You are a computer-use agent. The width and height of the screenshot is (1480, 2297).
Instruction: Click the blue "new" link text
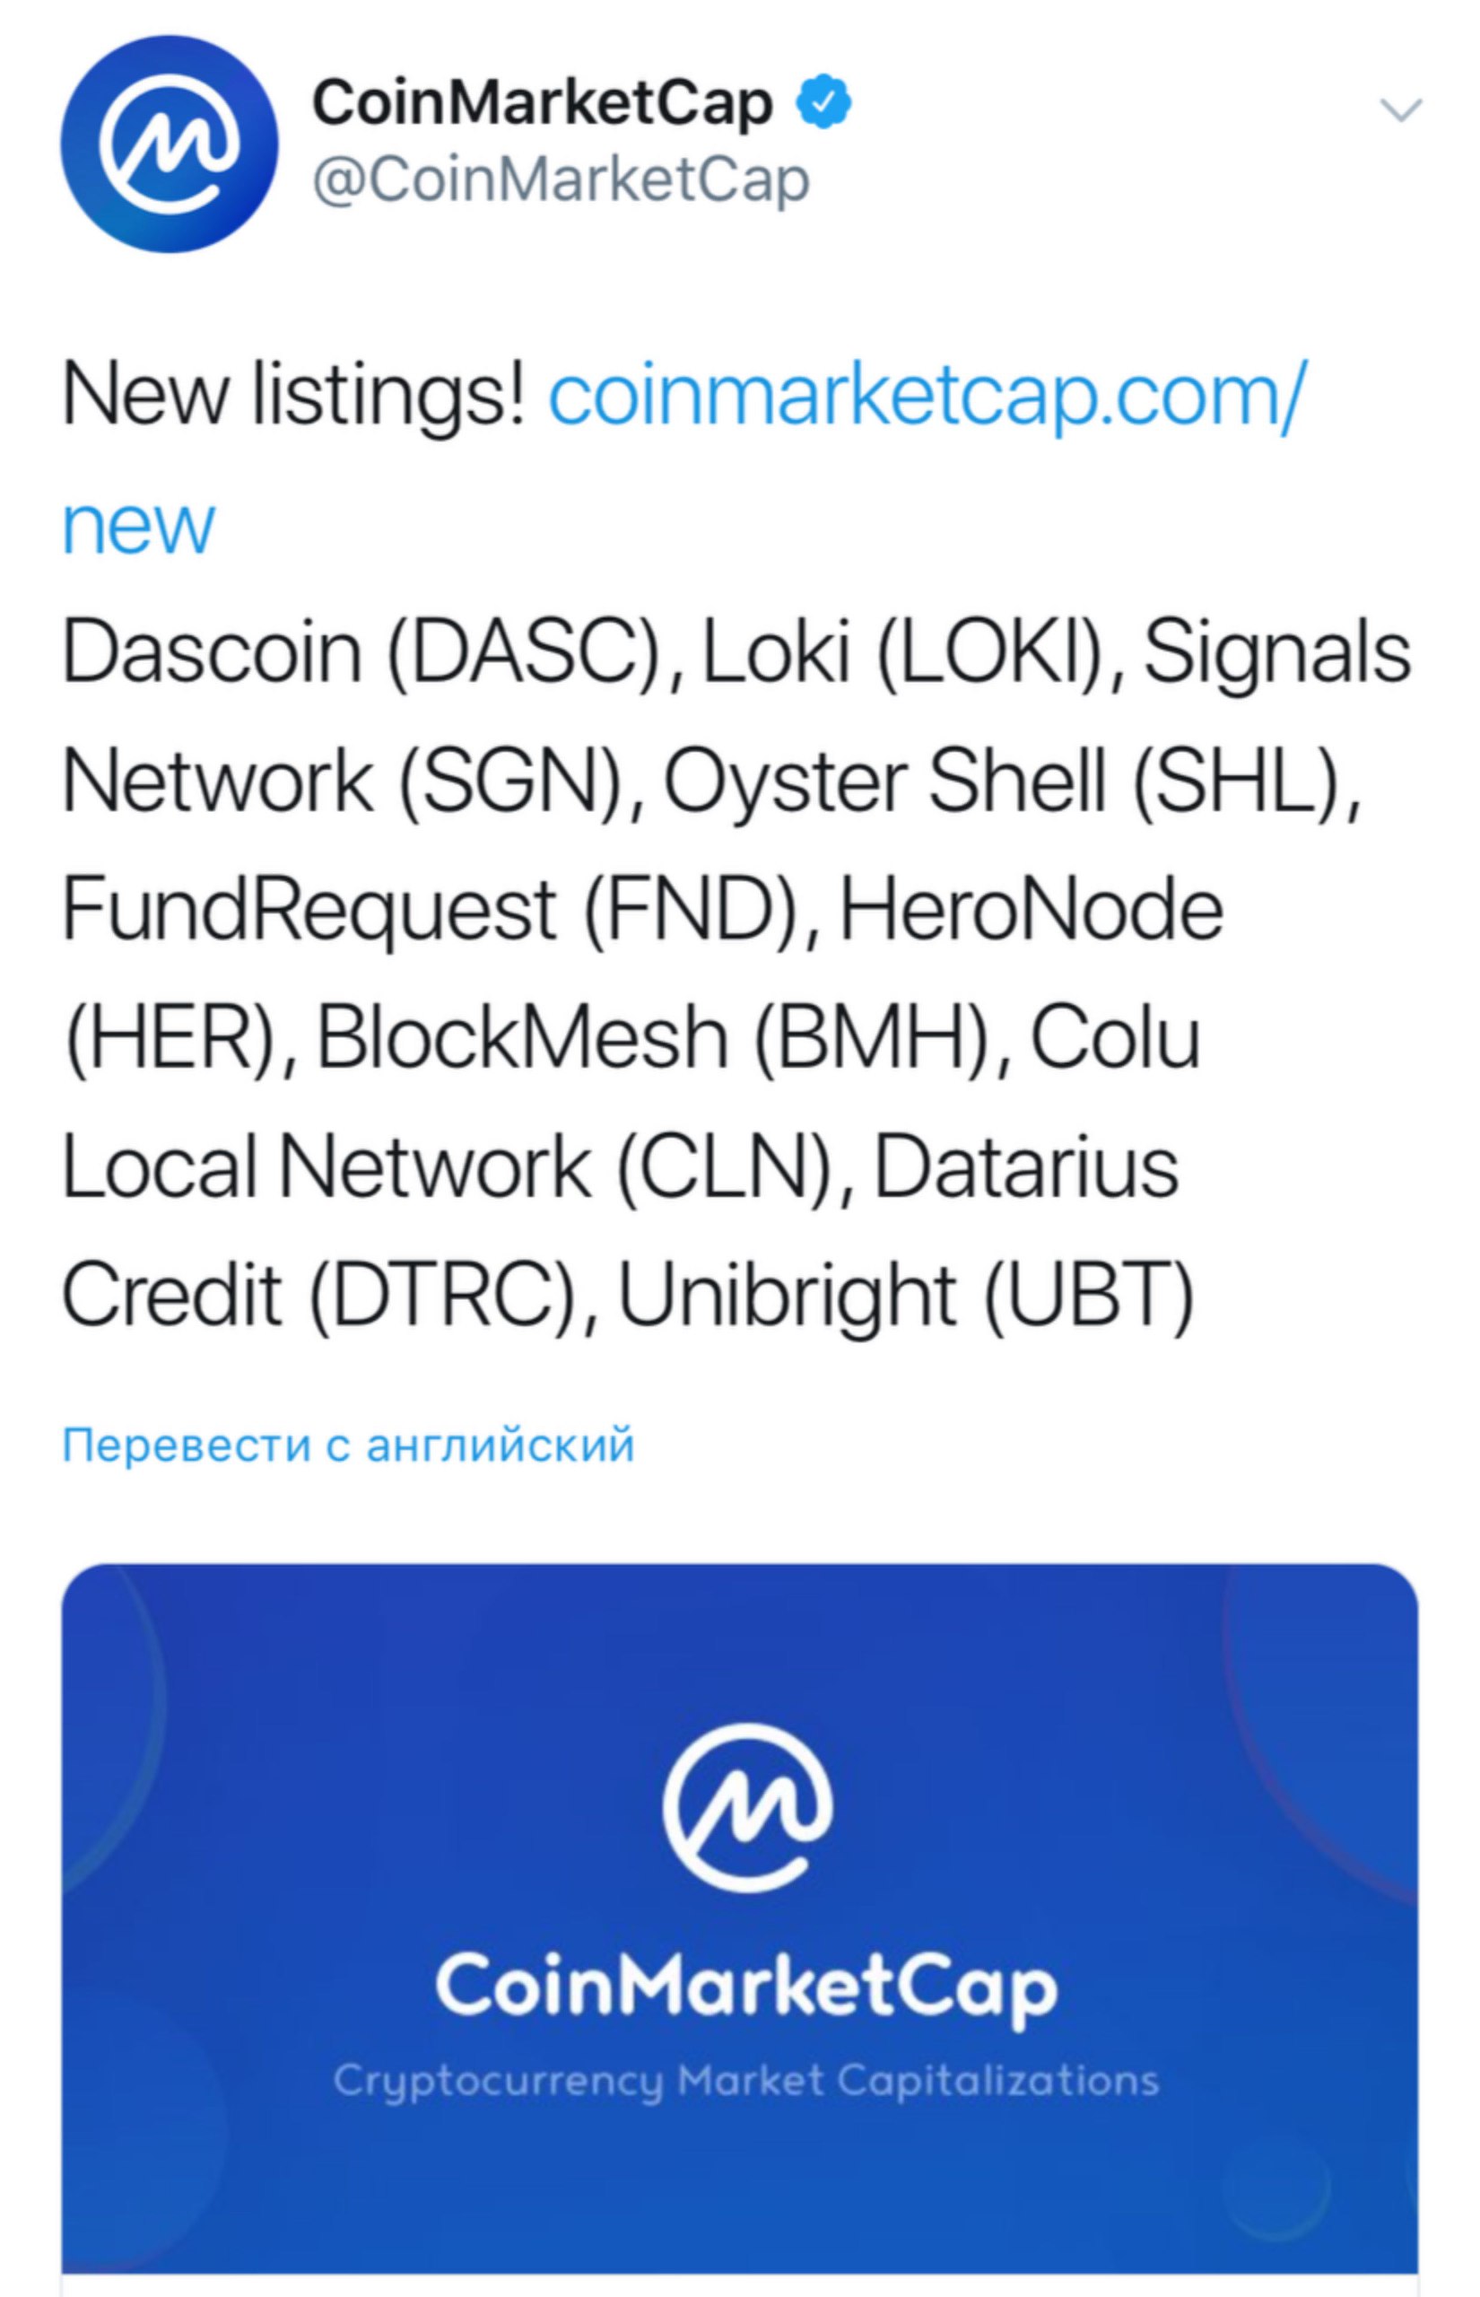coord(138,525)
